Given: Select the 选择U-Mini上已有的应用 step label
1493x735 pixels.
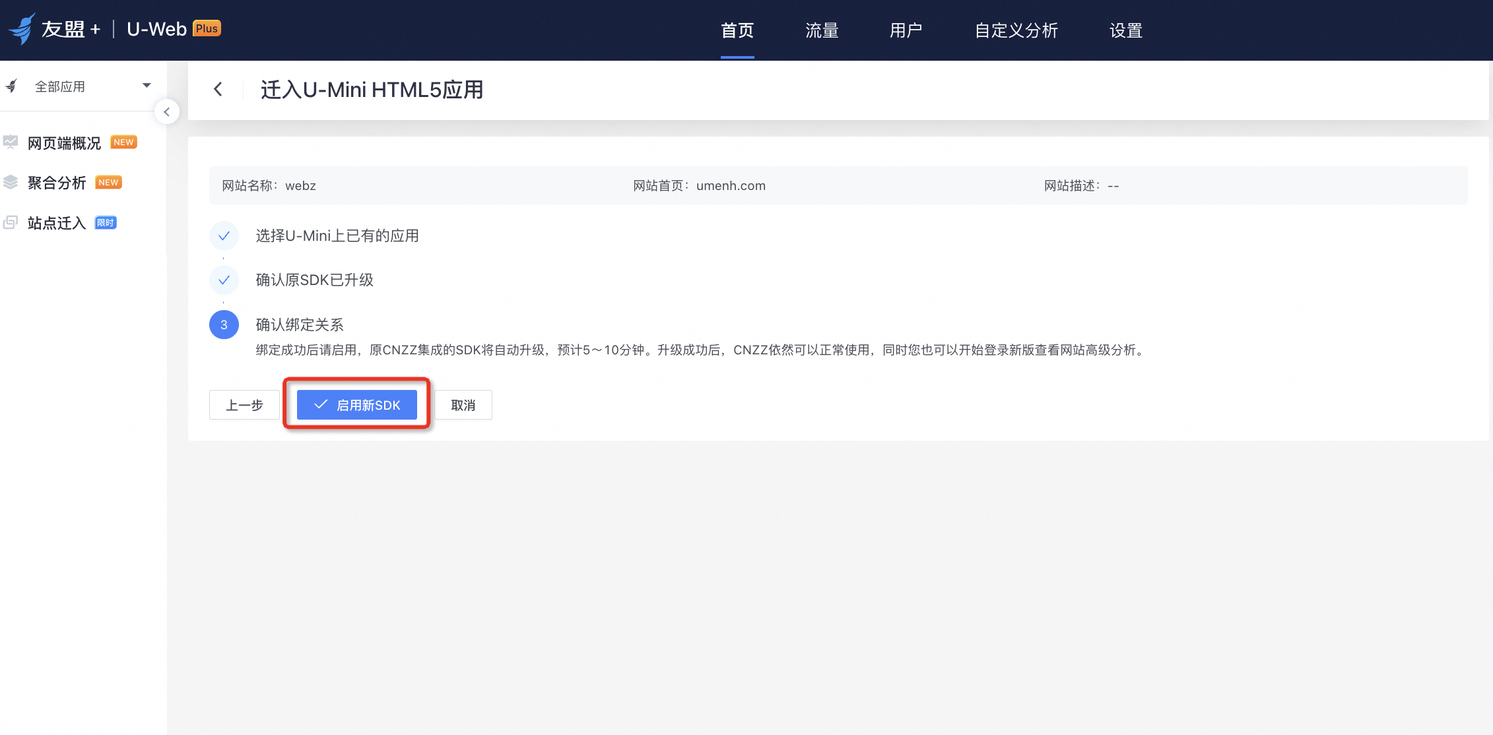Looking at the screenshot, I should (337, 236).
